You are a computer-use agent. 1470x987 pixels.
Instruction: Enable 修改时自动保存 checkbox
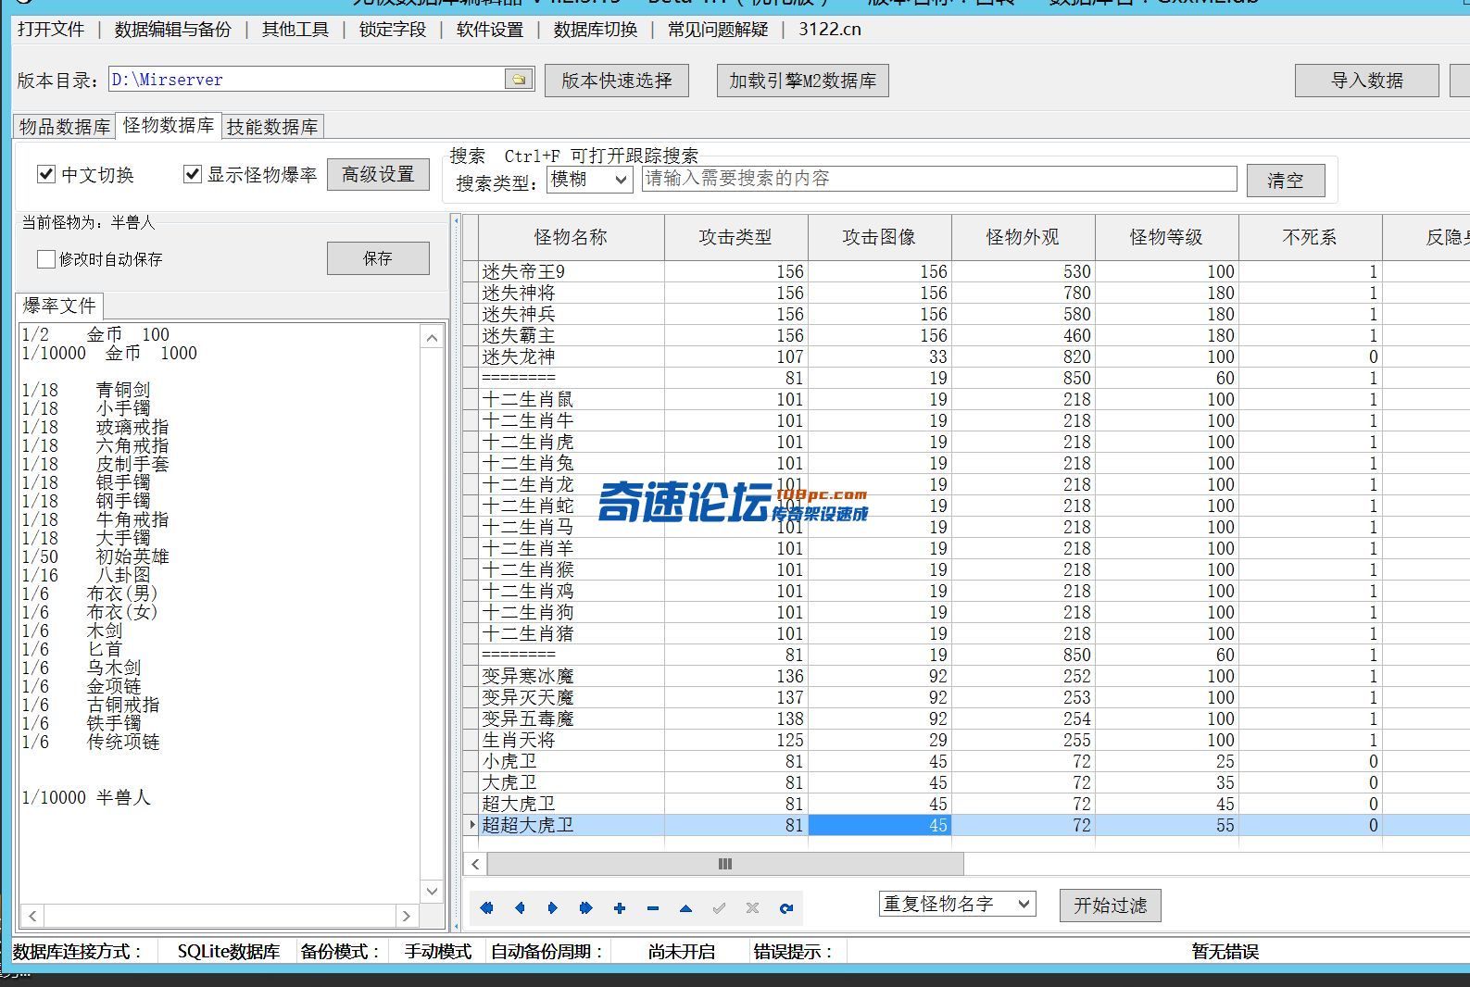pos(45,259)
